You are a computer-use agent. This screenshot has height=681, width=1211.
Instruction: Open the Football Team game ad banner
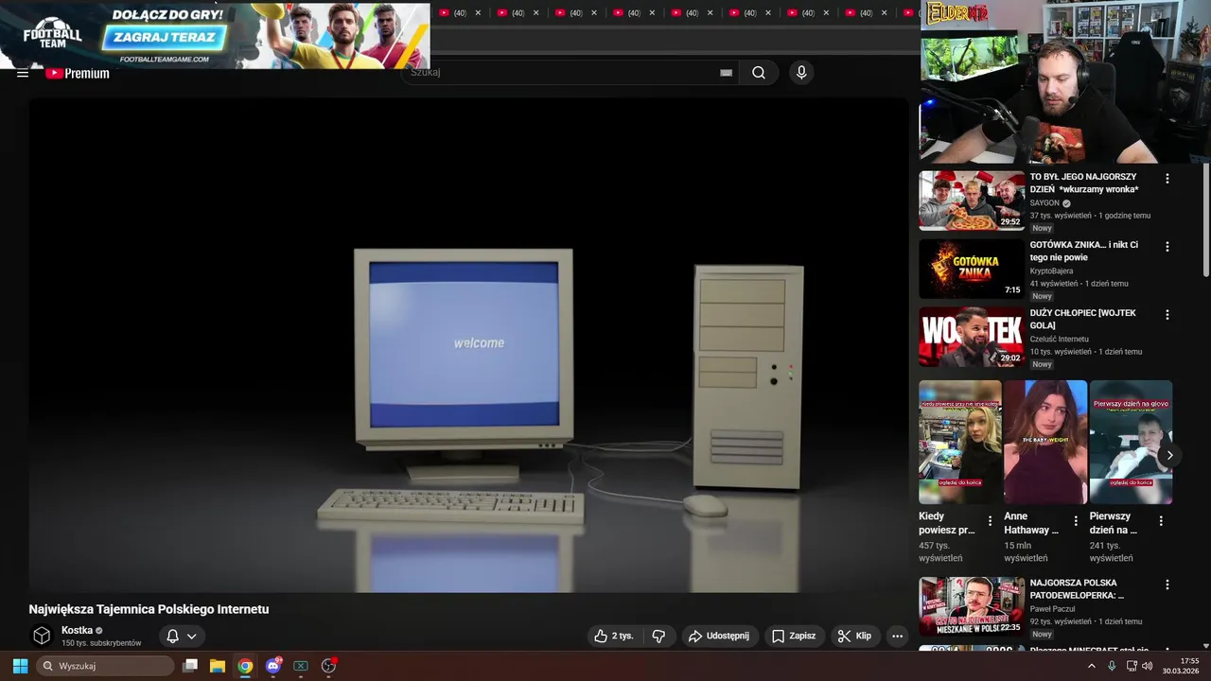click(x=215, y=35)
